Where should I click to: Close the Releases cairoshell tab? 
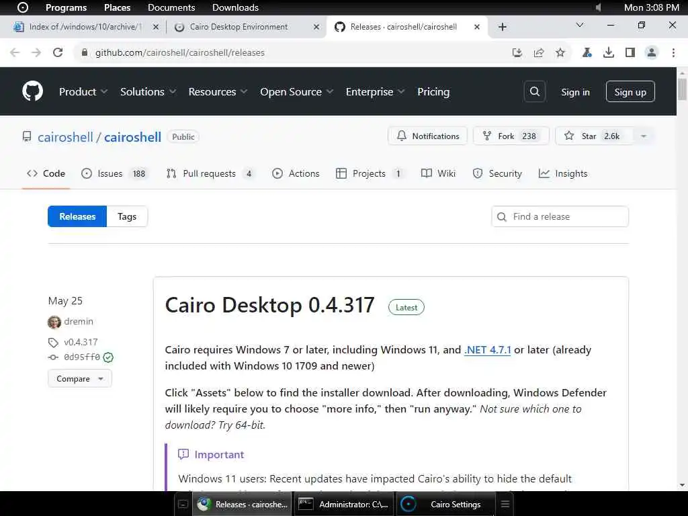tap(477, 27)
